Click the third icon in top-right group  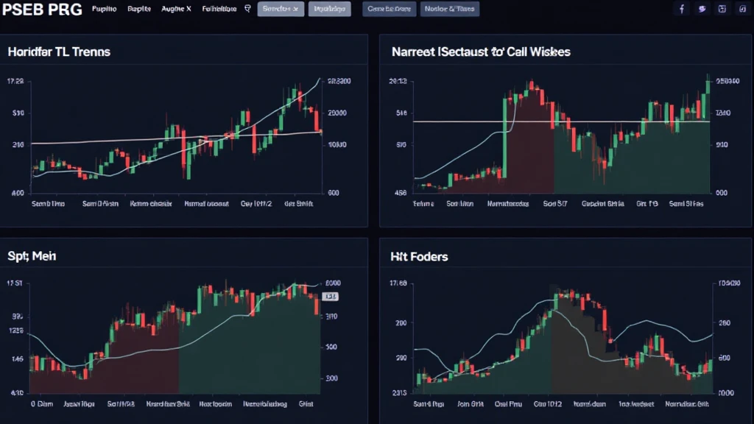(722, 9)
